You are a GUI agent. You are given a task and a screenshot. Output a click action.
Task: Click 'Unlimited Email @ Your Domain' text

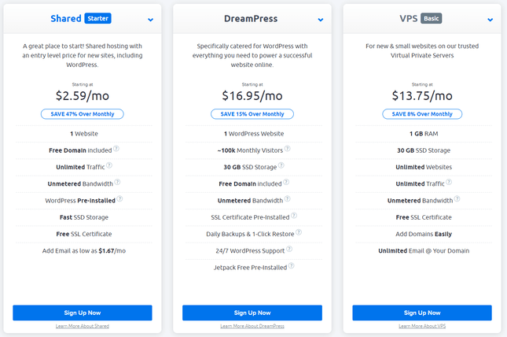tap(424, 251)
